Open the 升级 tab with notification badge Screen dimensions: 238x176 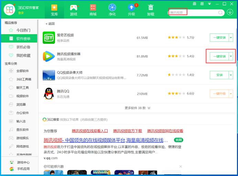[x=132, y=10]
